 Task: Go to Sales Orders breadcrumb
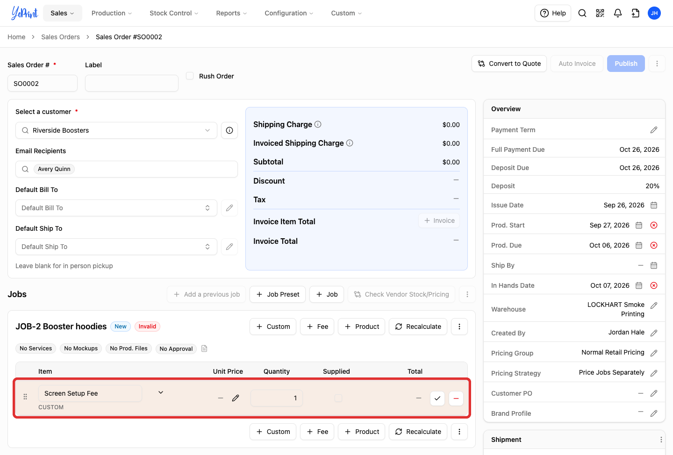pos(60,37)
